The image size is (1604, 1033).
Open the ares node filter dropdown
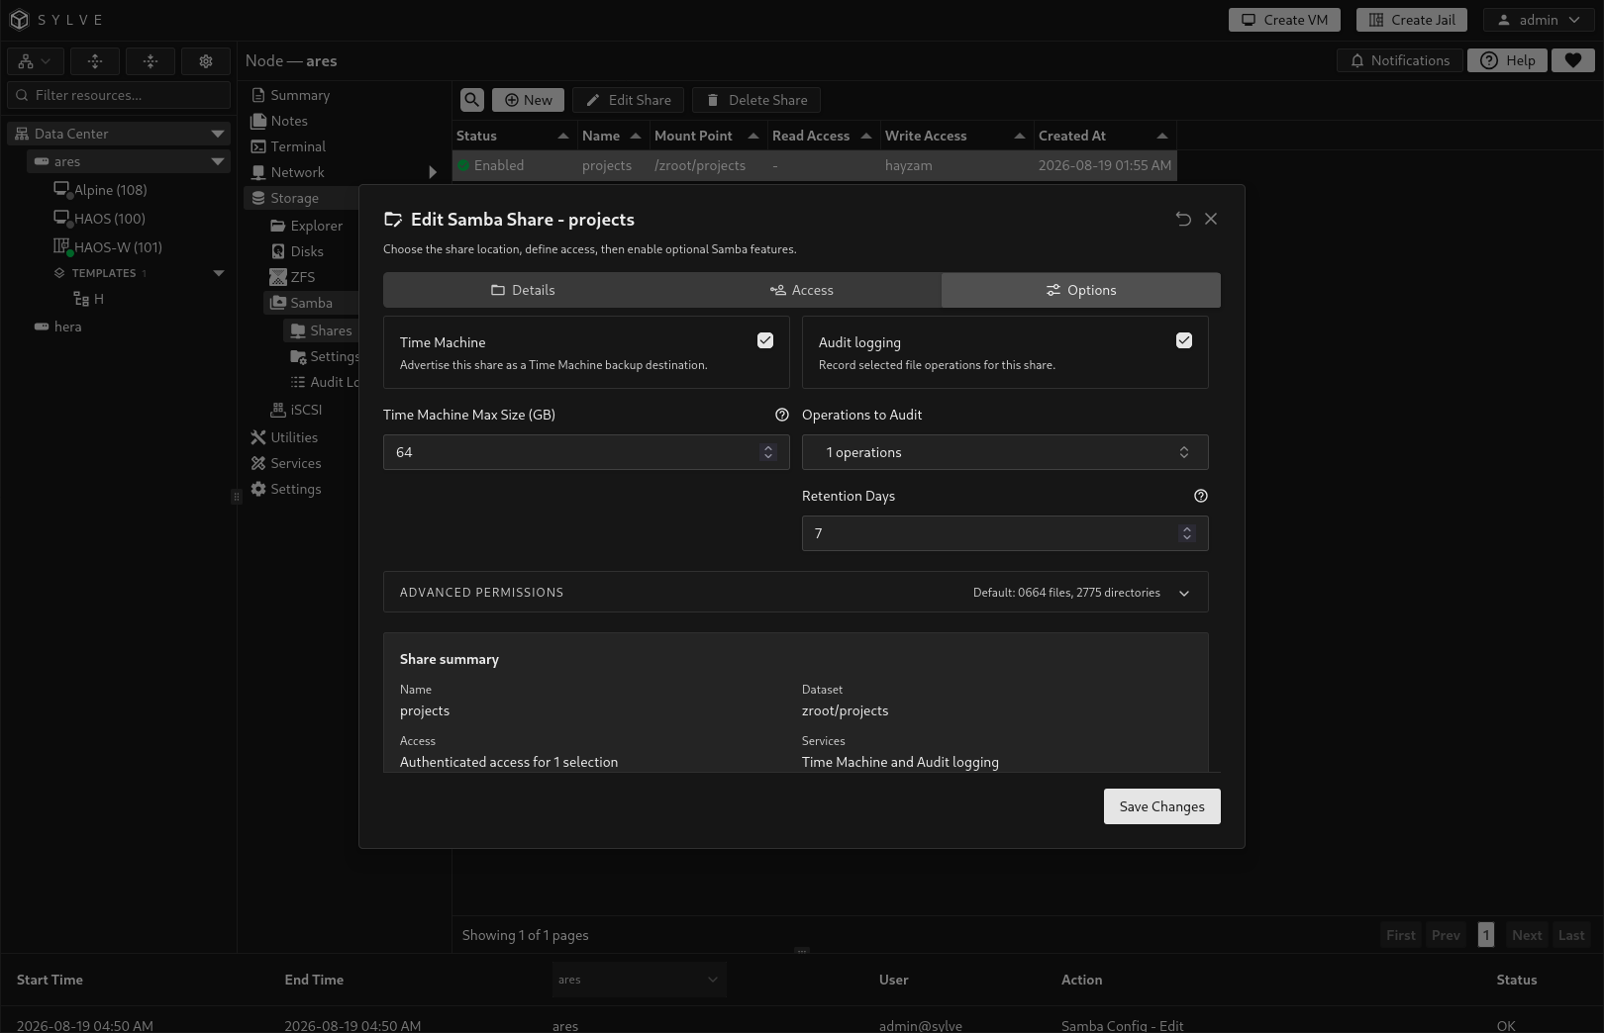pos(640,980)
